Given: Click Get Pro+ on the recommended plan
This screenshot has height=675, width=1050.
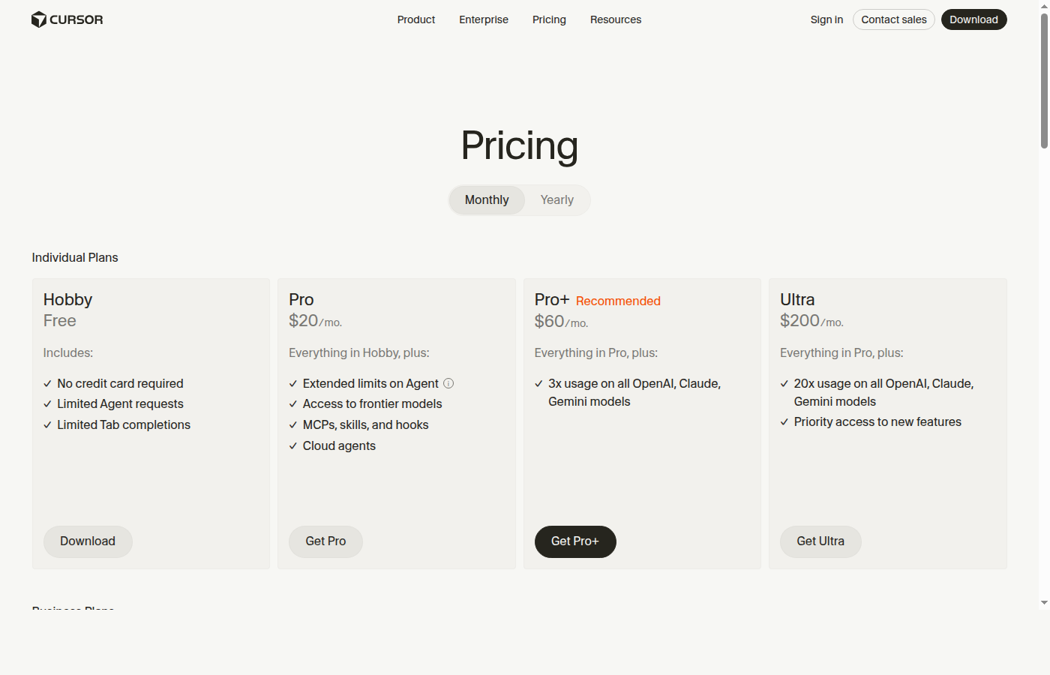Looking at the screenshot, I should pos(575,541).
